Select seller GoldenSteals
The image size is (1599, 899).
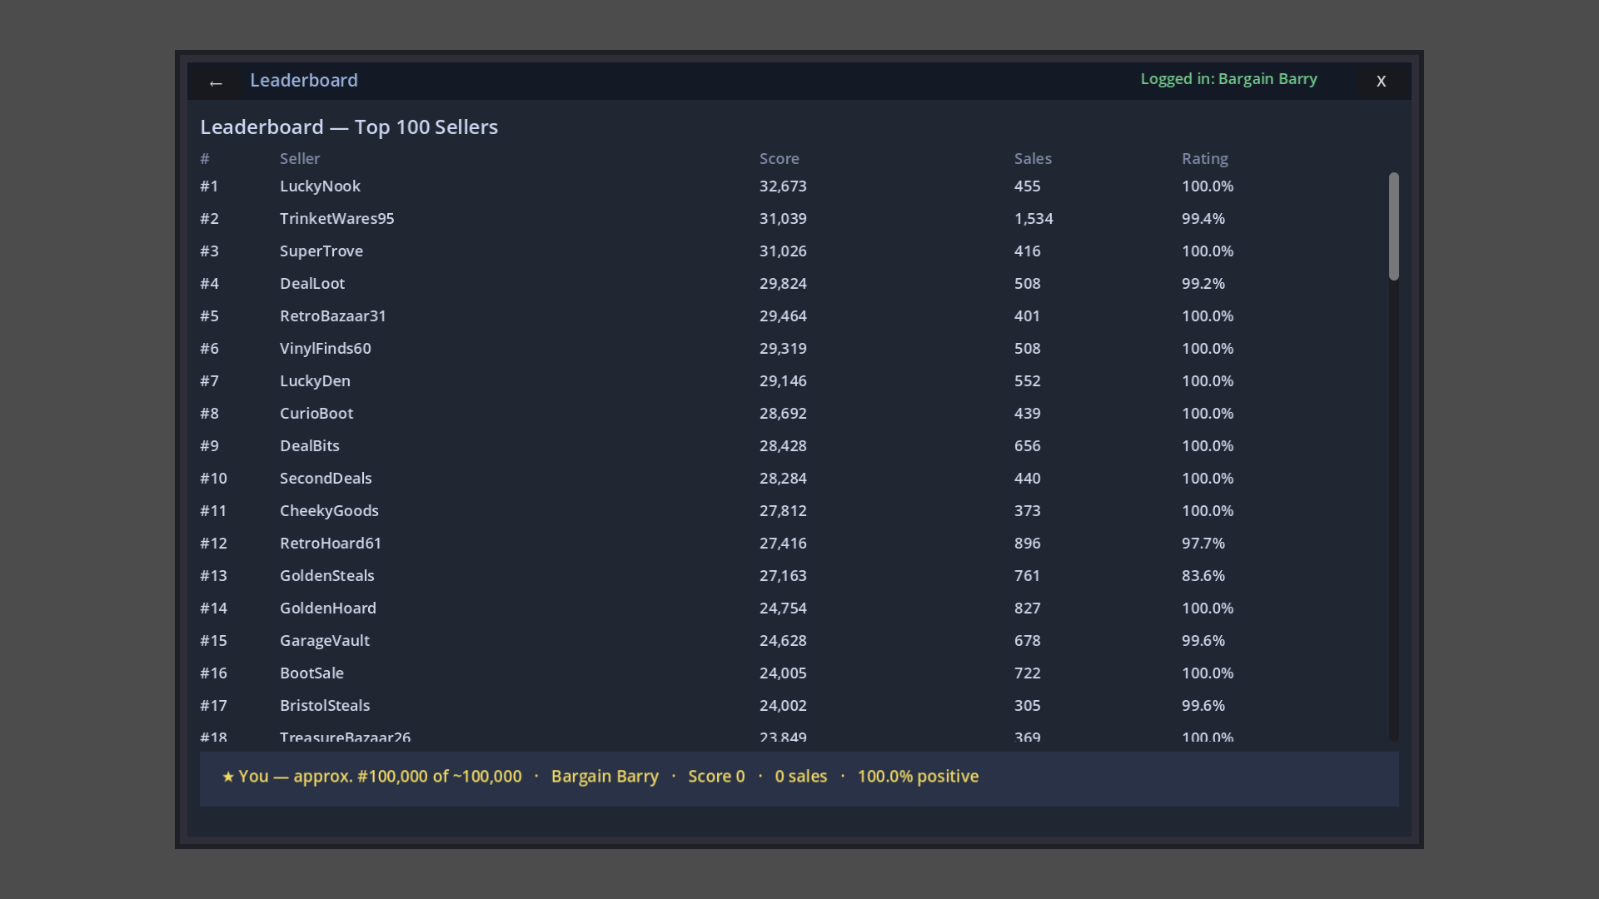(326, 576)
